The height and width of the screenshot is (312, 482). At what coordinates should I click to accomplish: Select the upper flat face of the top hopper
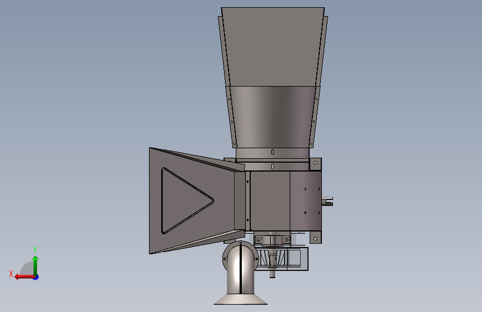point(272,47)
